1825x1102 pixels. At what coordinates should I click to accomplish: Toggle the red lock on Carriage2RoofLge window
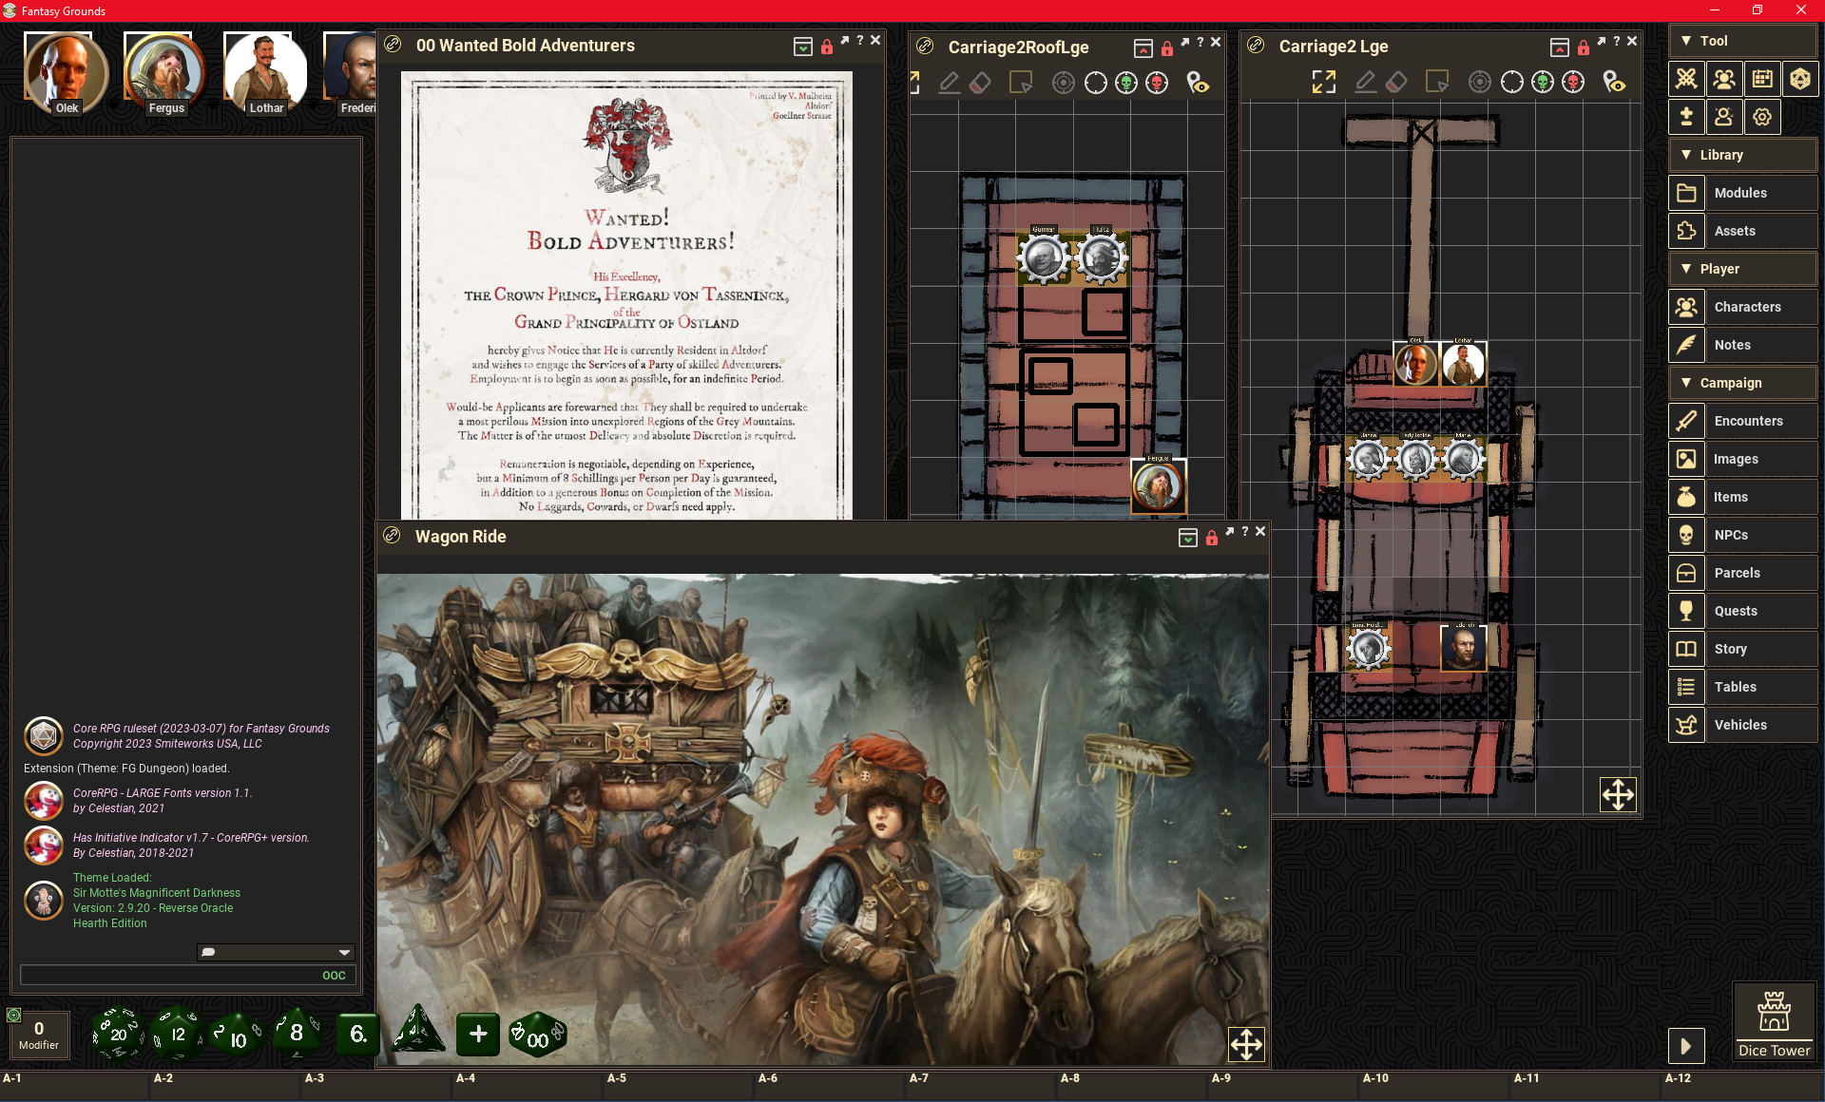tap(1167, 48)
